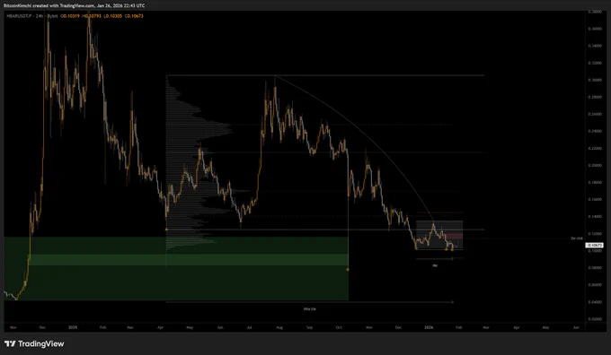This screenshot has height=355, width=611.
Task: Click the Aug label on time axis
Action: coord(279,327)
